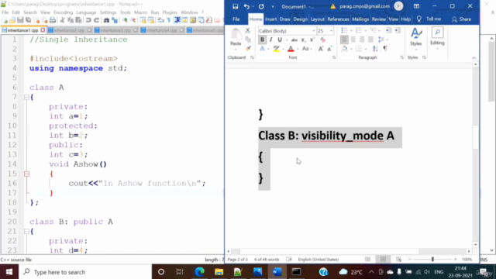The image size is (496, 279).
Task: Toggle Show/Hide paragraph marks in Word
Action: pyautogui.click(x=385, y=48)
